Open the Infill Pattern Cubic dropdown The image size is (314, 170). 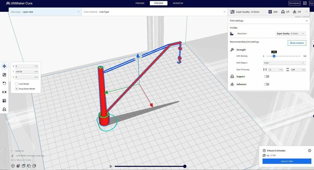coord(284,63)
